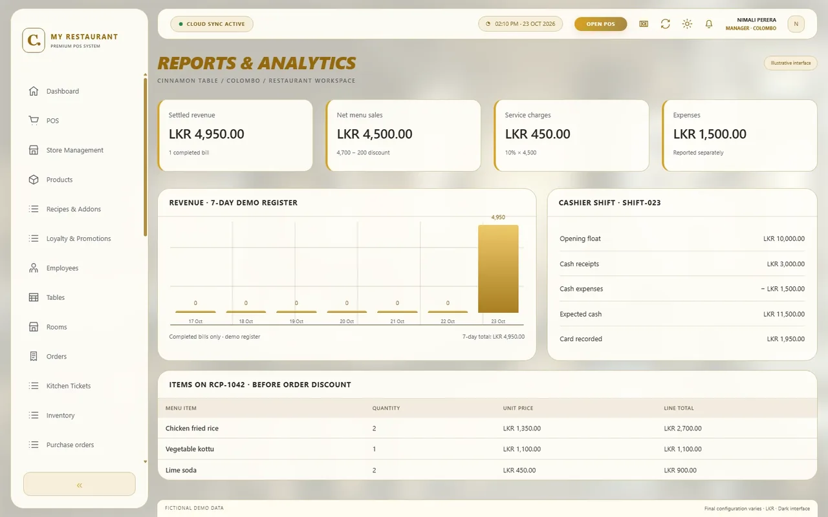828x517 pixels.
Task: Click the refresh sync icon
Action: coord(665,24)
